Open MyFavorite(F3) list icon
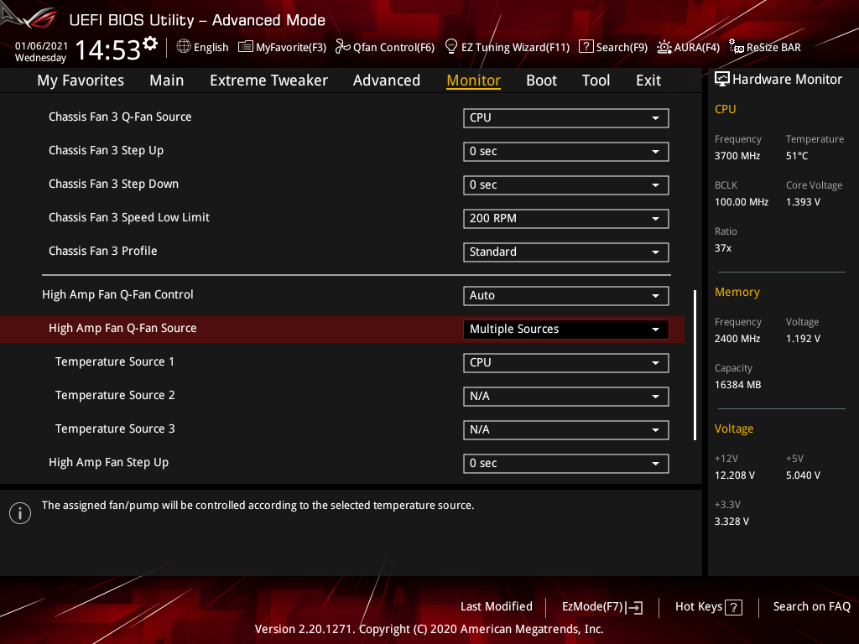This screenshot has width=859, height=644. (x=246, y=47)
